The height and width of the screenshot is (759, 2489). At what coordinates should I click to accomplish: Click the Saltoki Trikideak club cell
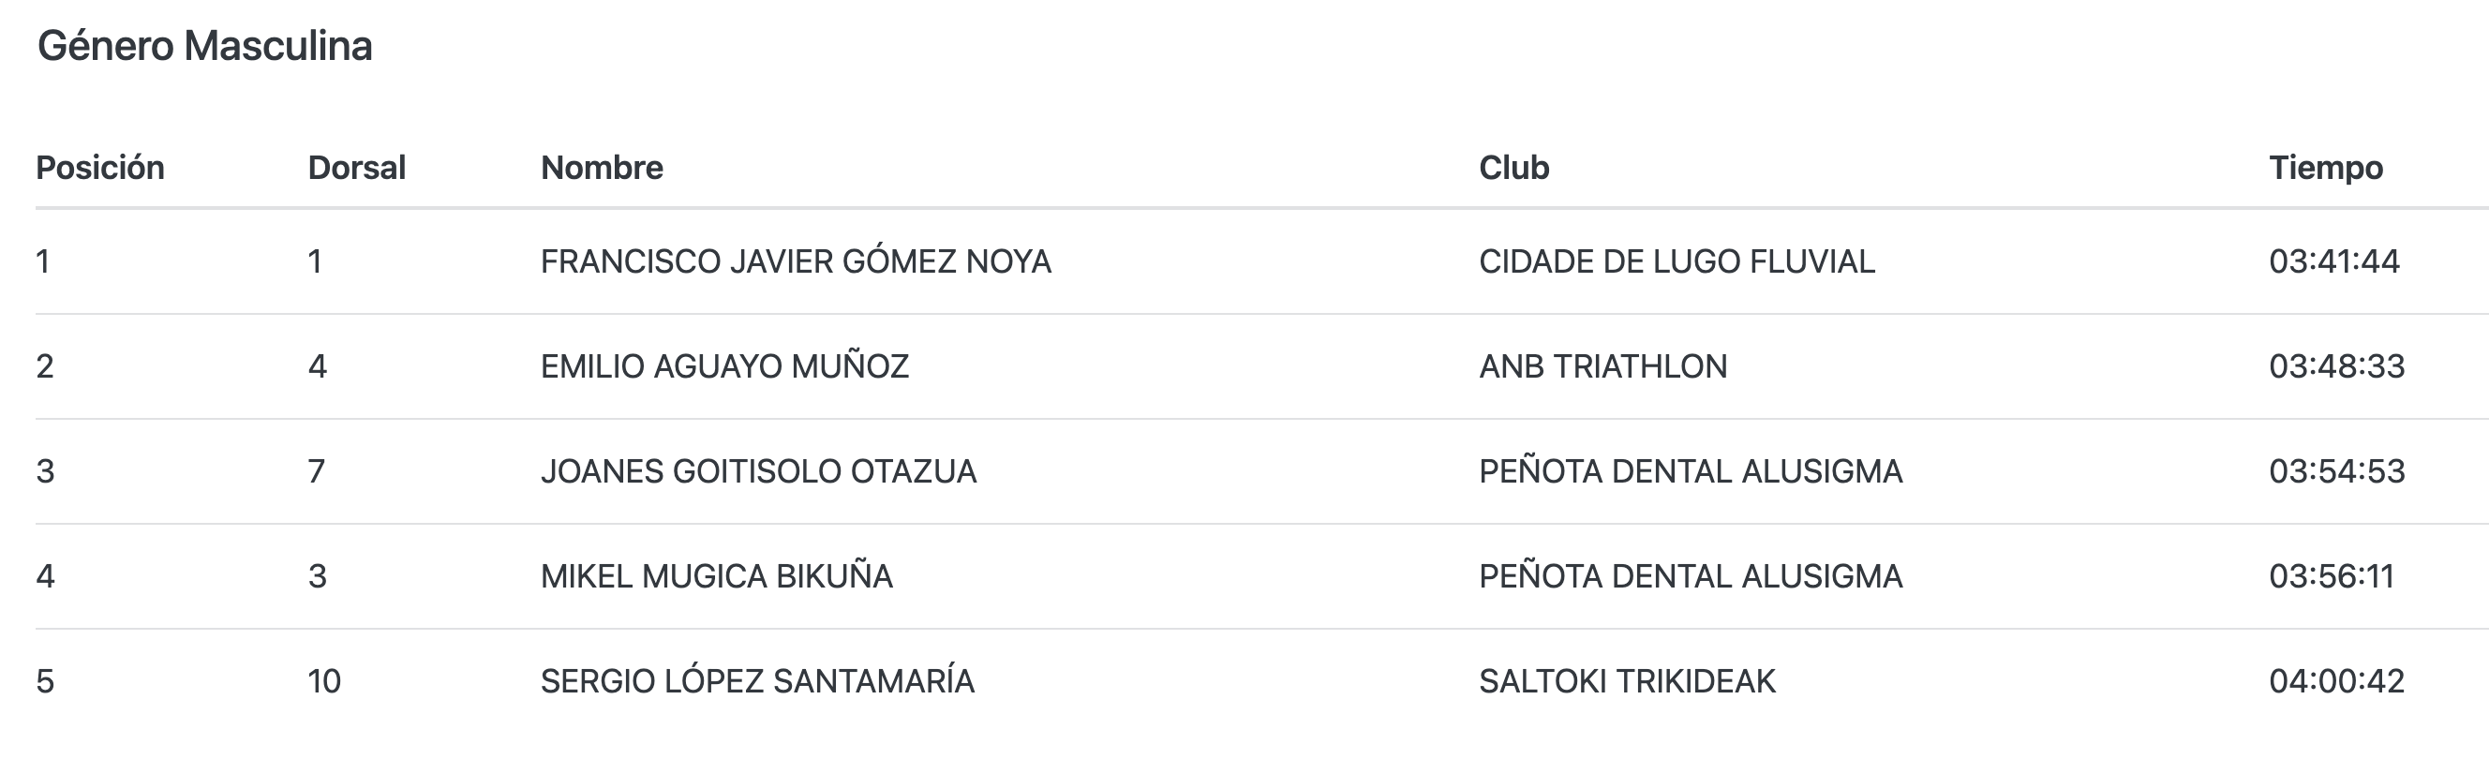(1627, 682)
